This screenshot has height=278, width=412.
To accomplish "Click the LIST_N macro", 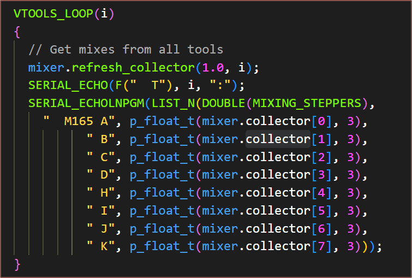I will [x=169, y=103].
